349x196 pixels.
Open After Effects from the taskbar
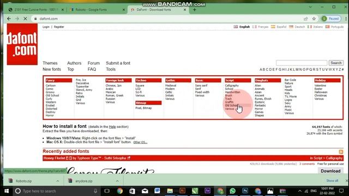click(207, 191)
